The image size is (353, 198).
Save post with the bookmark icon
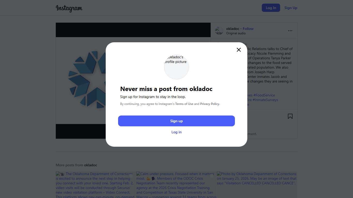(x=290, y=116)
